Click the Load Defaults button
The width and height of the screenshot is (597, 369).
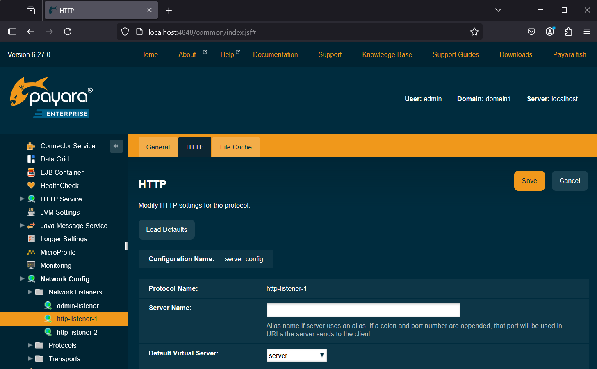tap(166, 229)
